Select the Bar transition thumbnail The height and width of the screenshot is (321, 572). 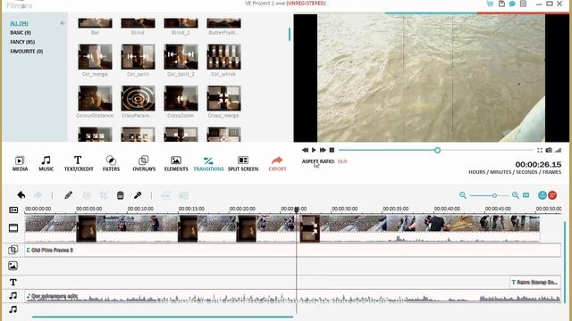tap(95, 23)
